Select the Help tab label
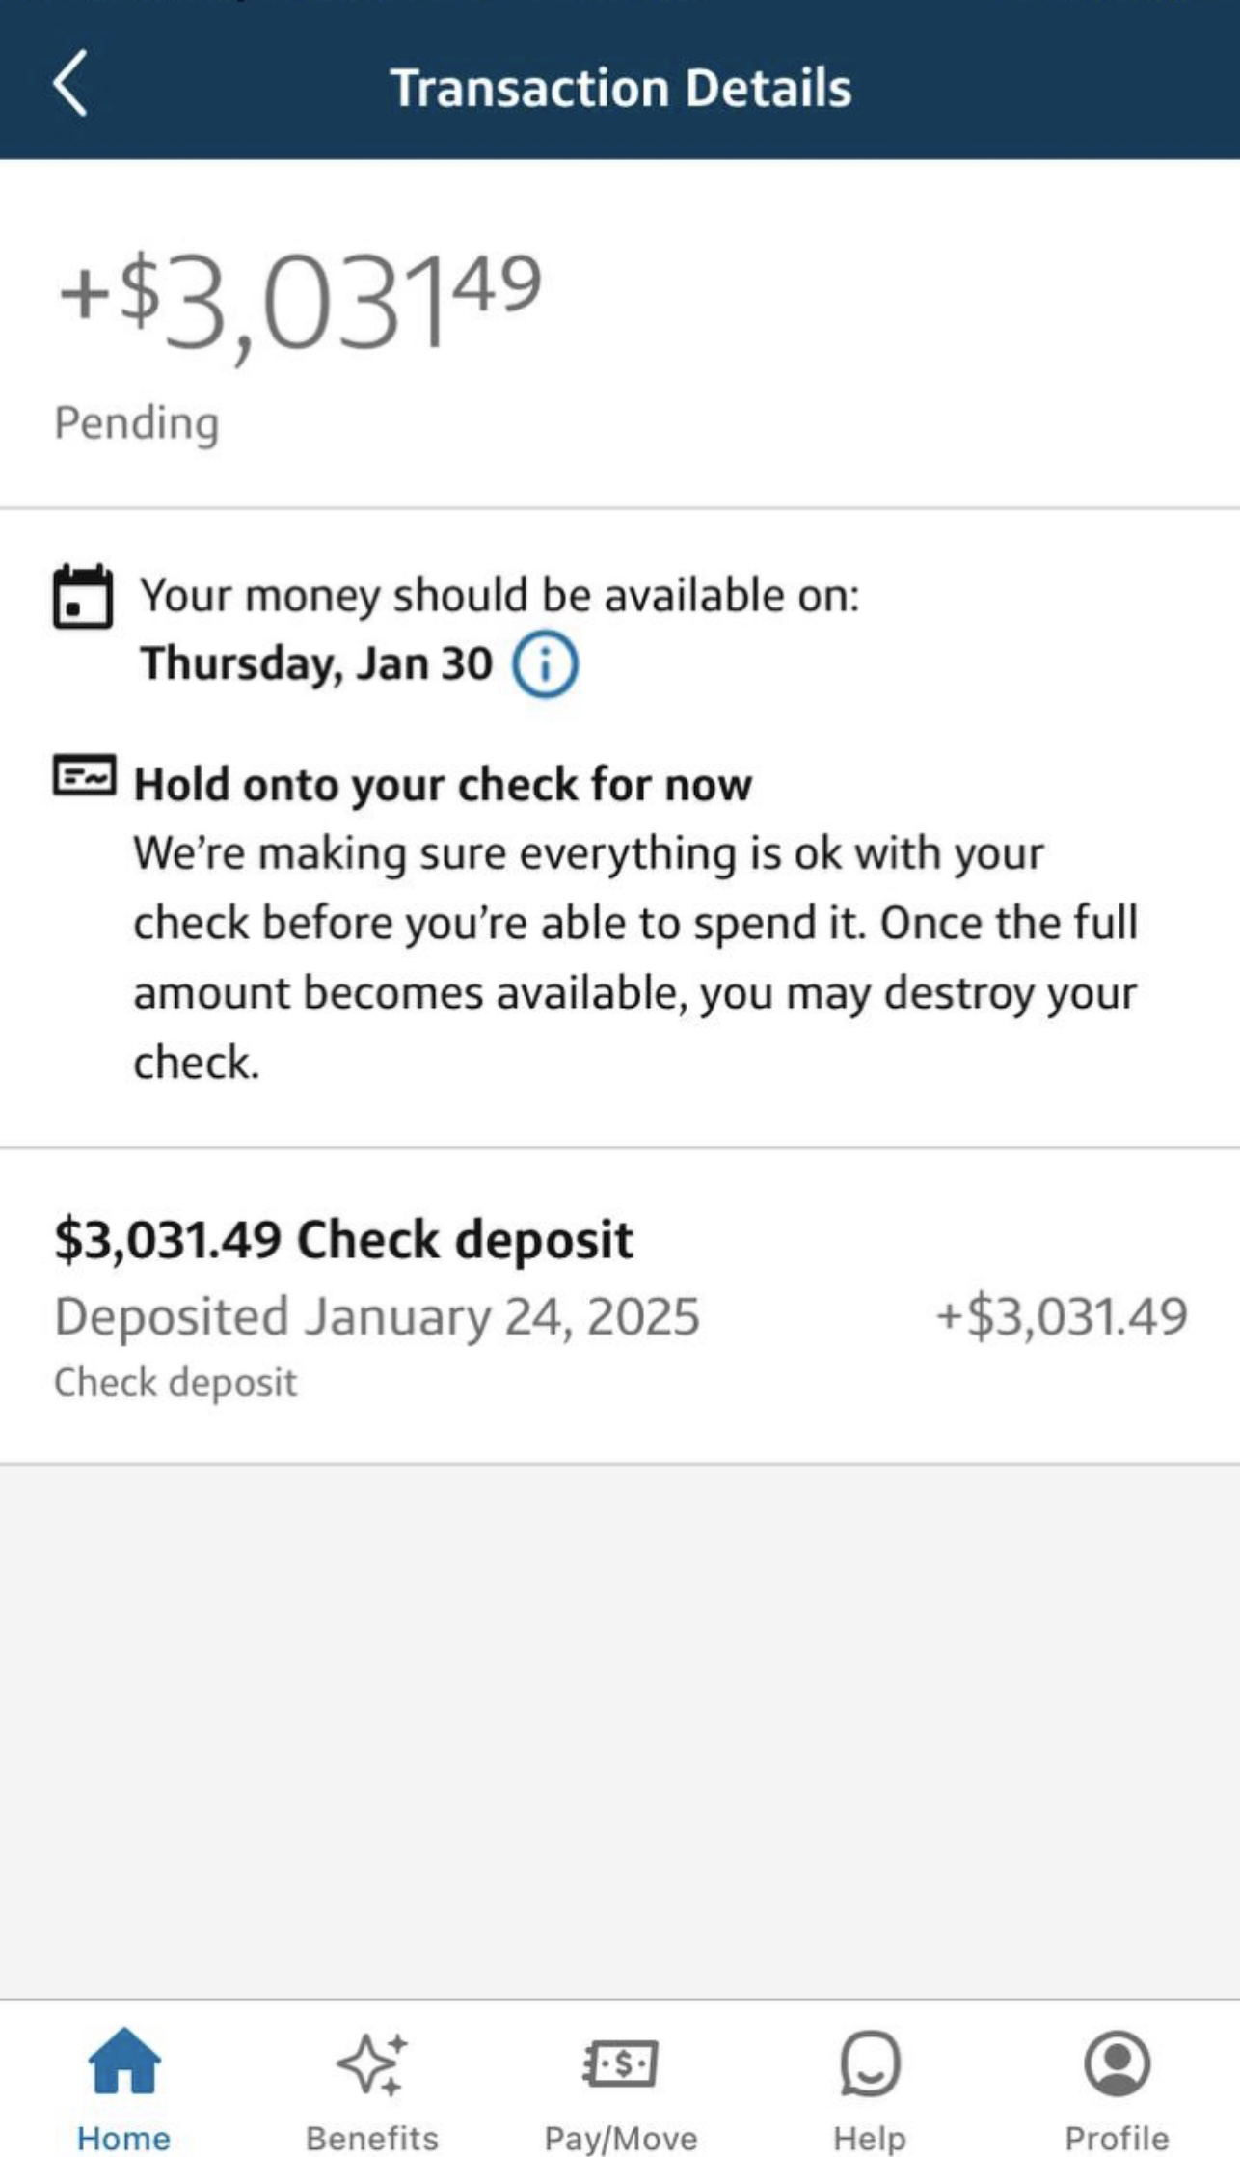This screenshot has width=1240, height=2157. (869, 2137)
